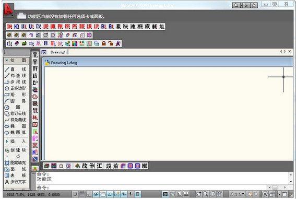This screenshot has width=296, height=199.
Task: Click the AutoCAD red A application menu
Action: (x=8, y=9)
